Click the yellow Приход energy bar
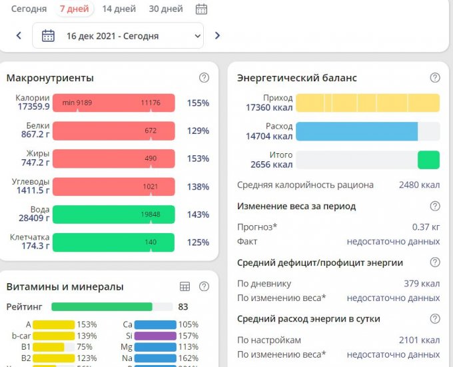The image size is (453, 367). pyautogui.click(x=367, y=103)
